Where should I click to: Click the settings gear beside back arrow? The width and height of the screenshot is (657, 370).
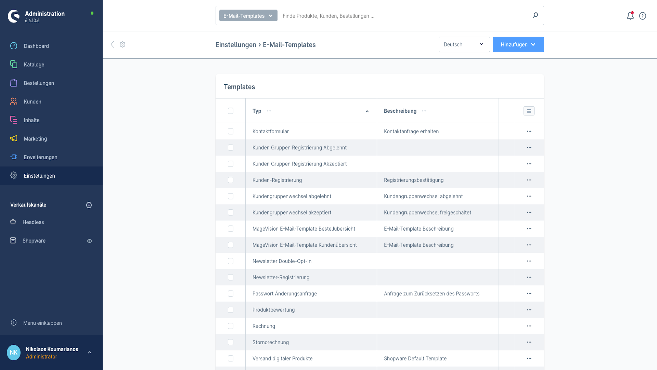pyautogui.click(x=123, y=45)
